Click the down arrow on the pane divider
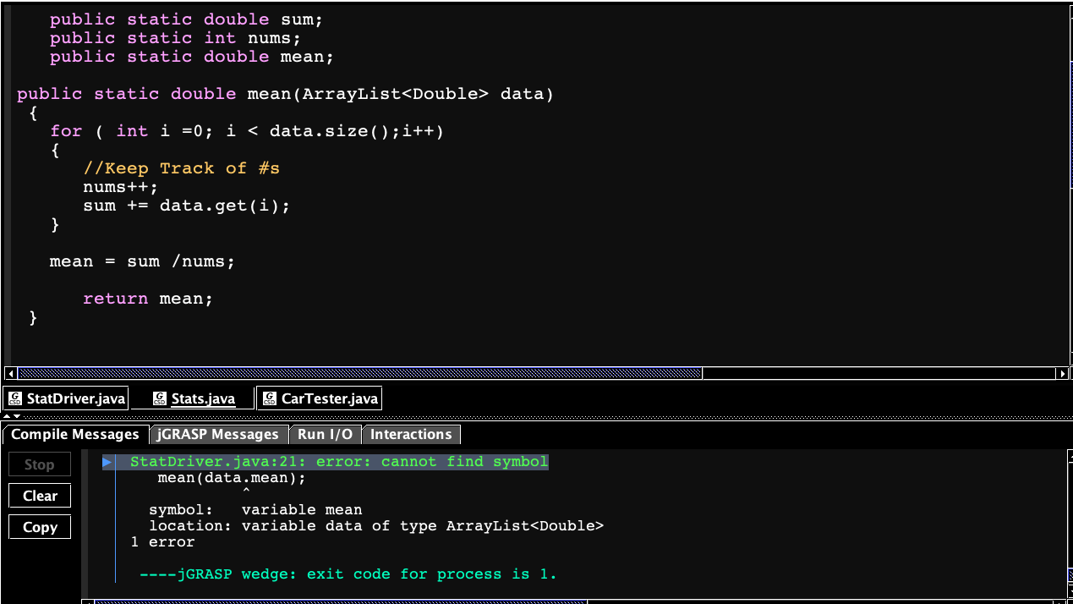The height and width of the screenshot is (604, 1073). 17,415
